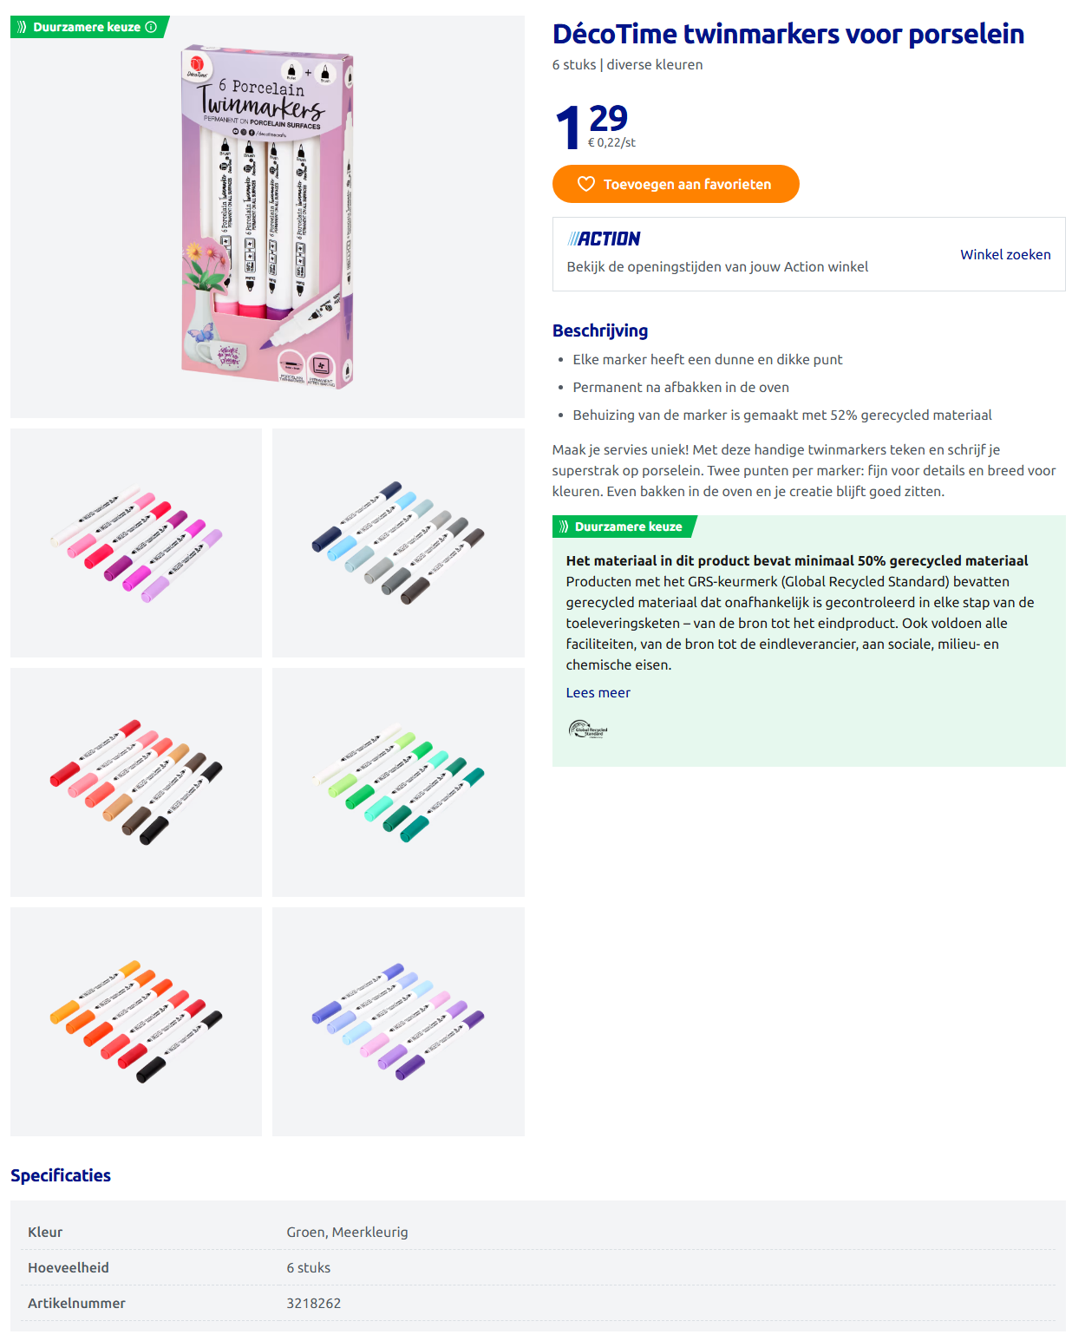View green markers thumbnail
Image resolution: width=1085 pixels, height=1341 pixels.
[398, 782]
